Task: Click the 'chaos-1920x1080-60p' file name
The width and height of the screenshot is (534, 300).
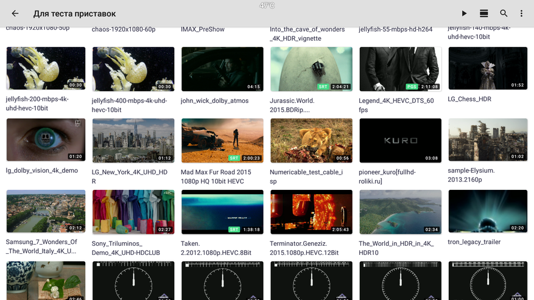Action: pyautogui.click(x=124, y=29)
